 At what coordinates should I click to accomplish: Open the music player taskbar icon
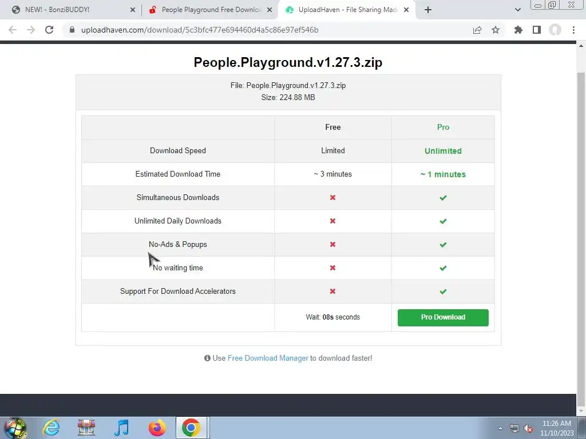(121, 428)
